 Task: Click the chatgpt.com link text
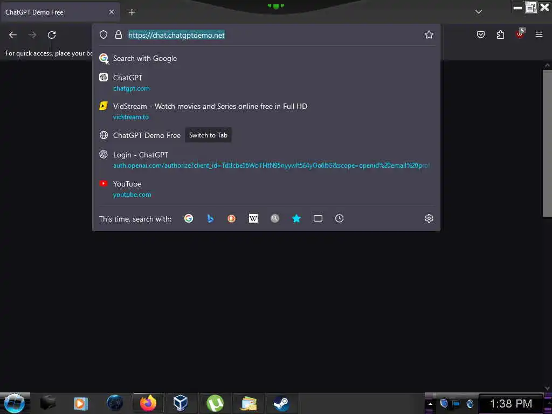pos(132,88)
